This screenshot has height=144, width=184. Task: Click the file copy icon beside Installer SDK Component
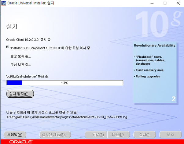(x=8, y=47)
